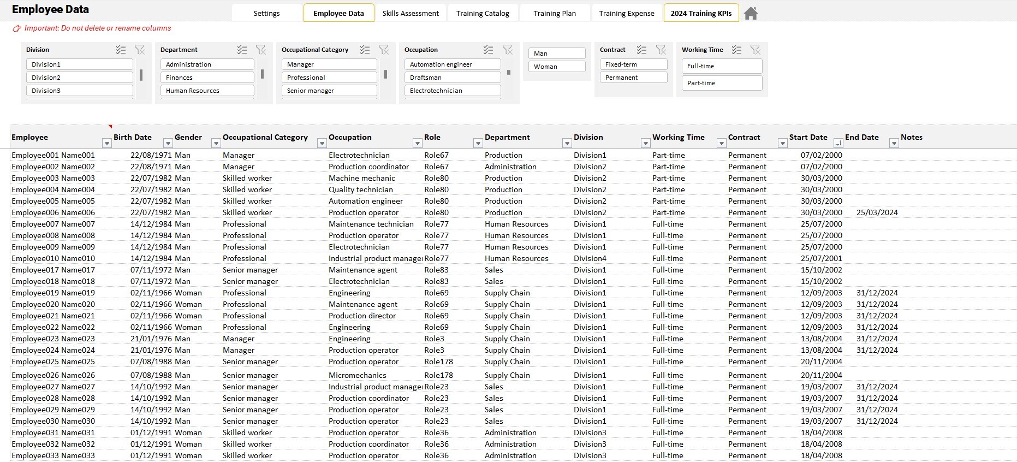This screenshot has width=1017, height=462.
Task: Open Working Time column filter dropdown
Action: (722, 143)
